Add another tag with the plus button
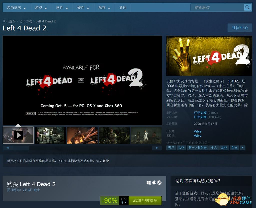The image size is (256, 208). click(x=243, y=148)
